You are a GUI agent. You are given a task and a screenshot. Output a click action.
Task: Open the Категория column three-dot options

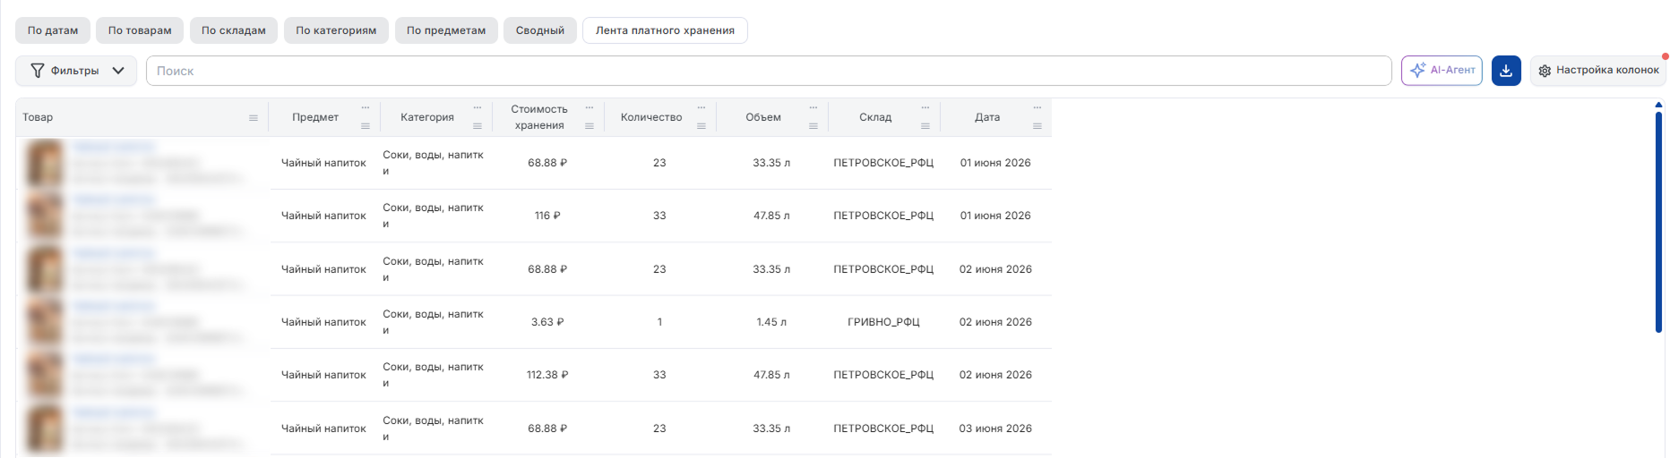[478, 107]
